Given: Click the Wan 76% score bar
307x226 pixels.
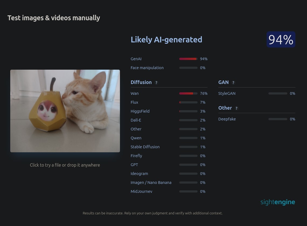Looking at the screenshot, I should click(188, 93).
